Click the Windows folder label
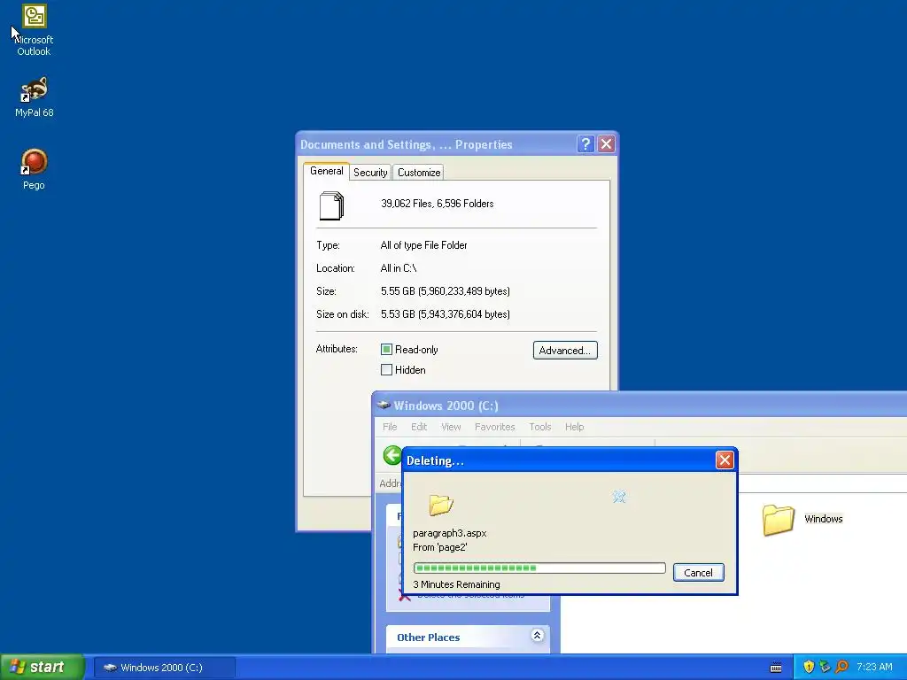The height and width of the screenshot is (680, 907). pyautogui.click(x=823, y=519)
